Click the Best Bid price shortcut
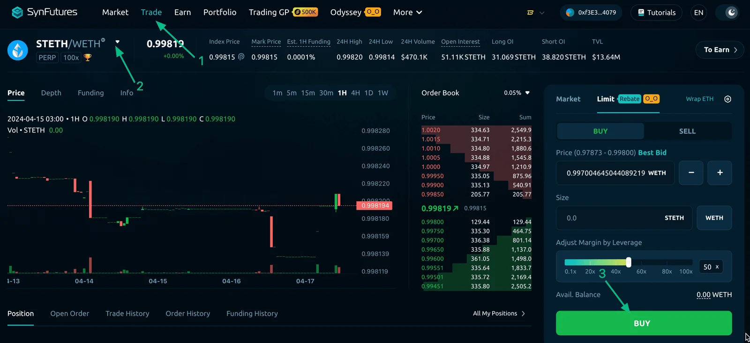The width and height of the screenshot is (750, 343). (x=652, y=153)
